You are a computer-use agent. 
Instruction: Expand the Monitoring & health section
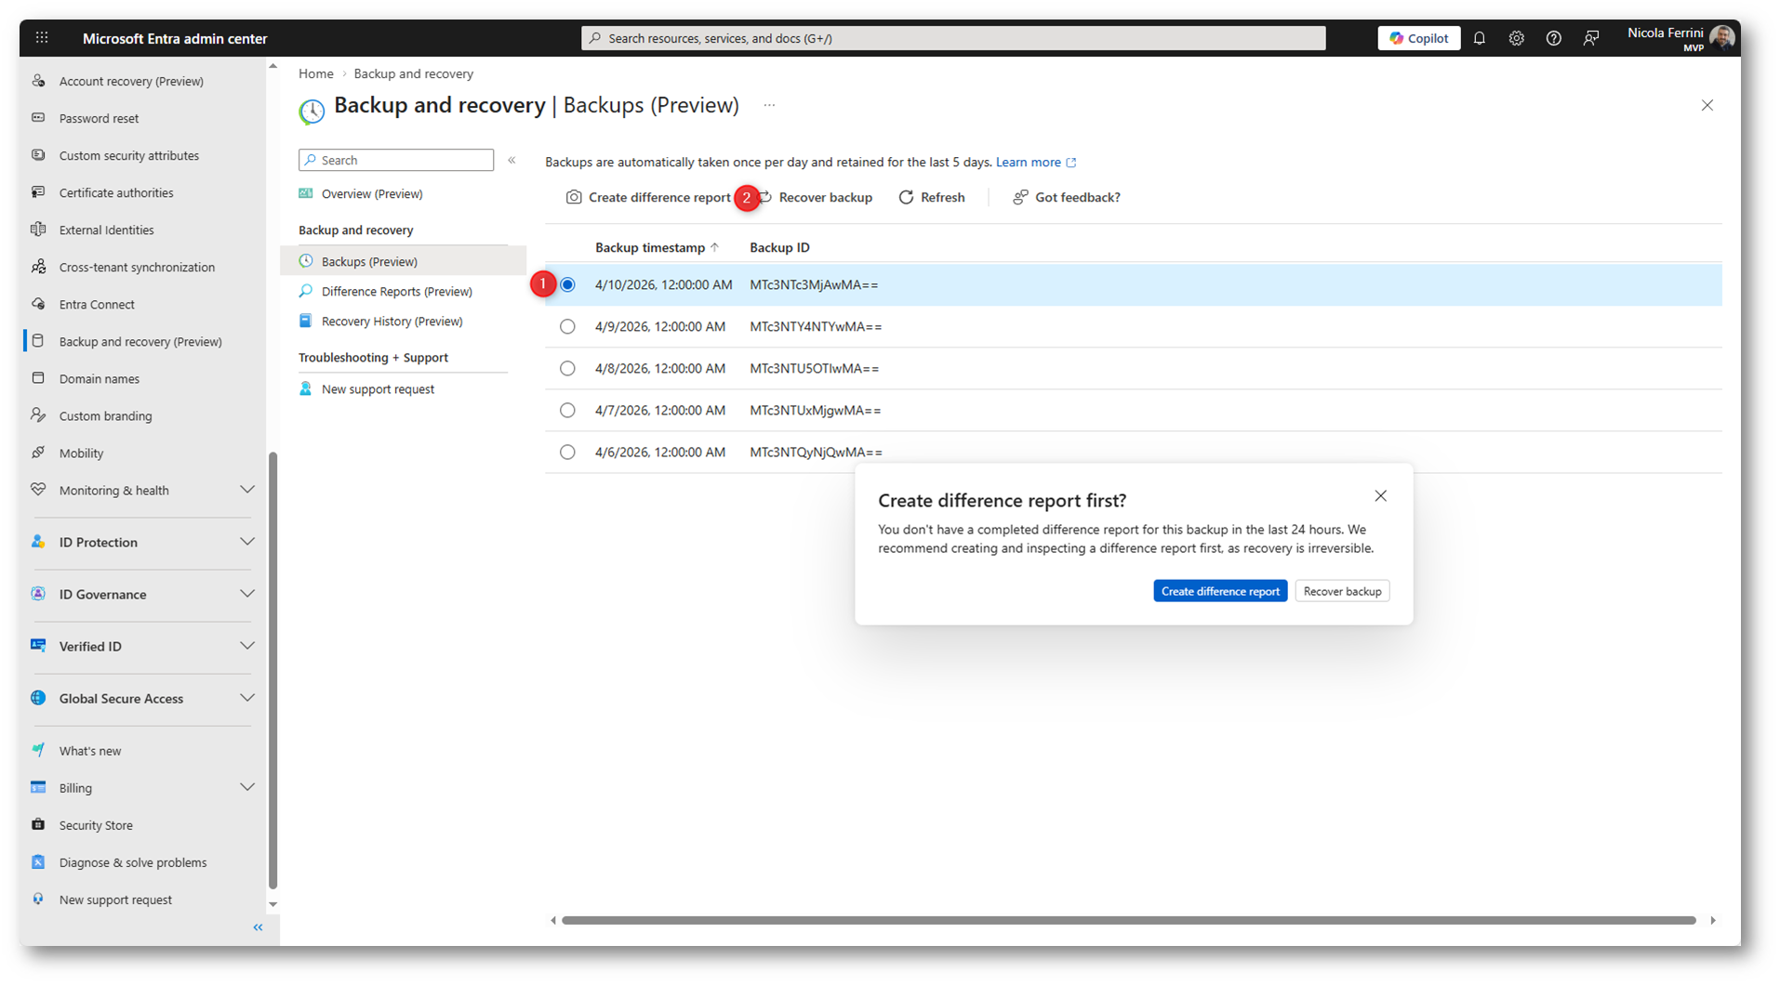(x=247, y=490)
